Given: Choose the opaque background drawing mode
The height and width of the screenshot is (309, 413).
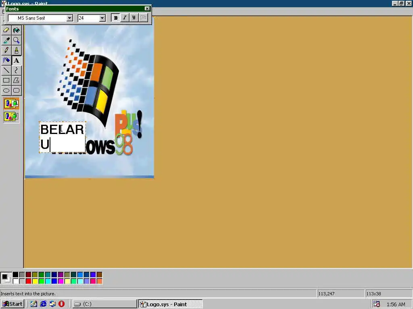Looking at the screenshot, I should [x=11, y=103].
